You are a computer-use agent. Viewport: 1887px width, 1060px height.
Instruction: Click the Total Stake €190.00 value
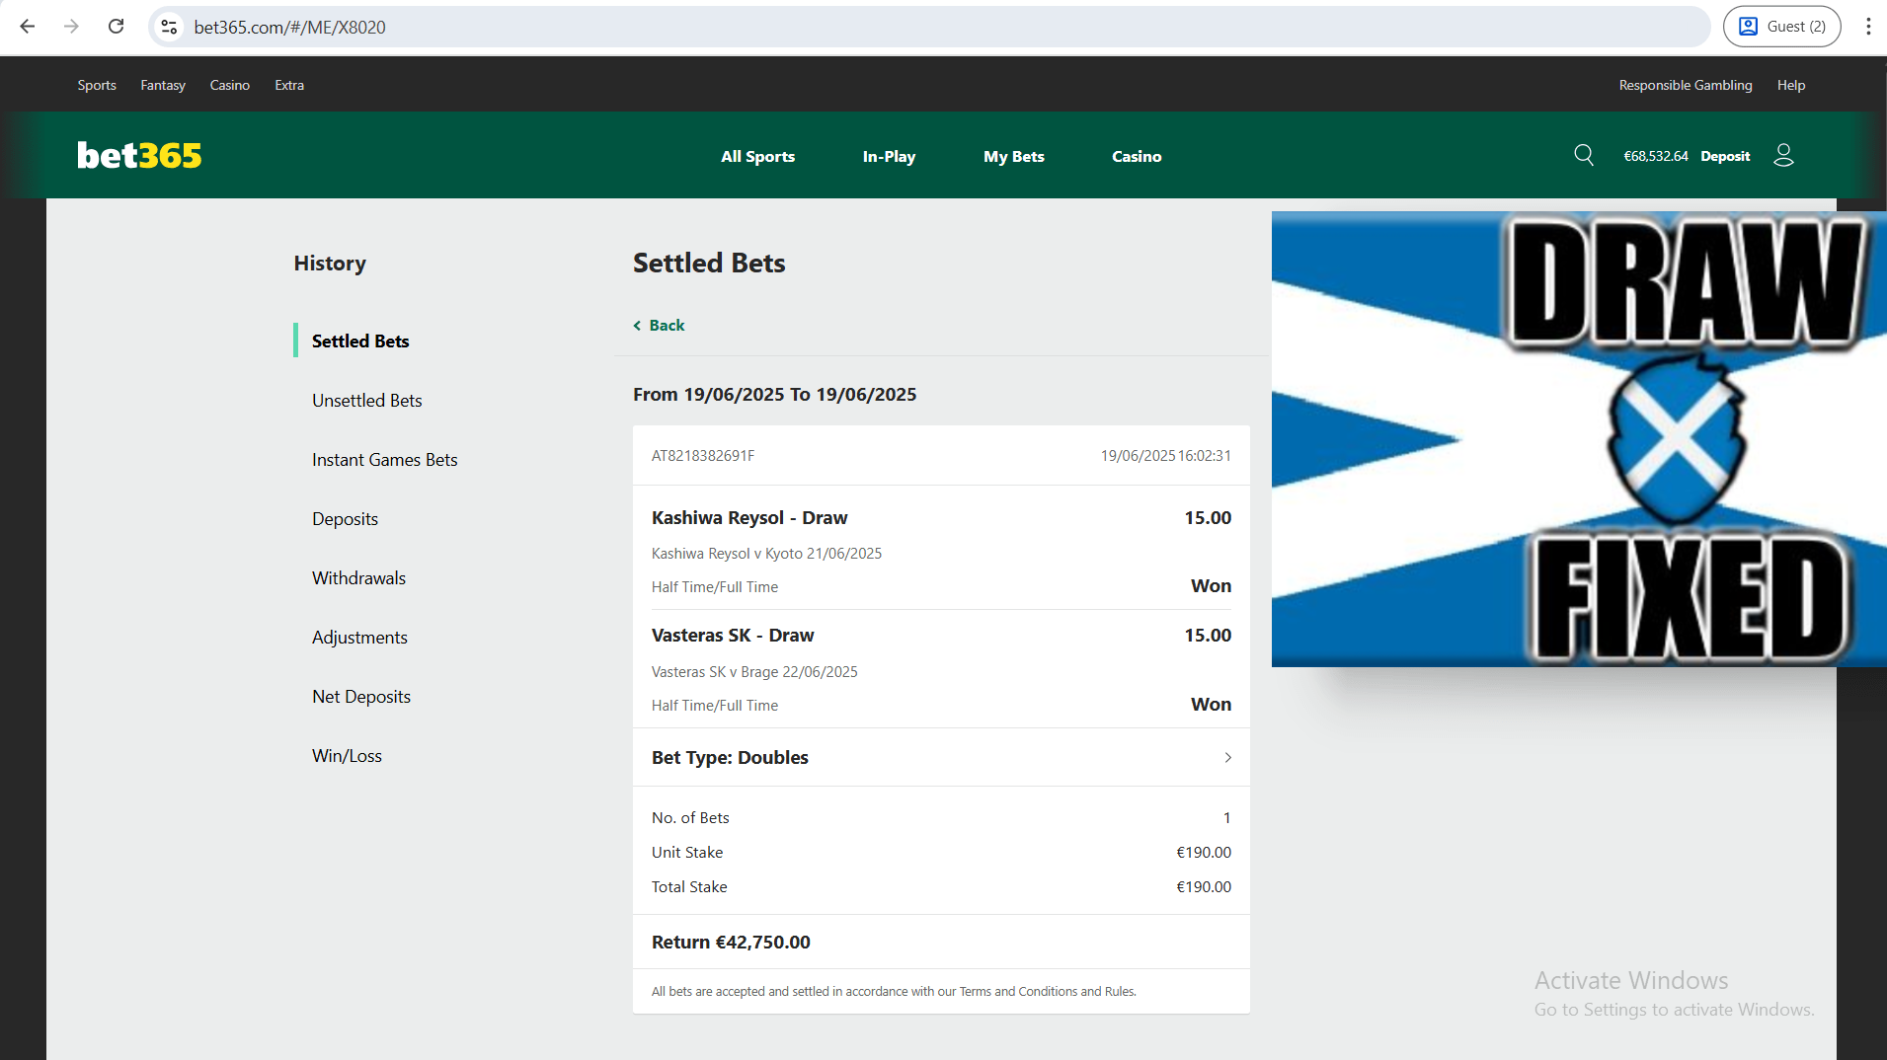pos(1203,886)
